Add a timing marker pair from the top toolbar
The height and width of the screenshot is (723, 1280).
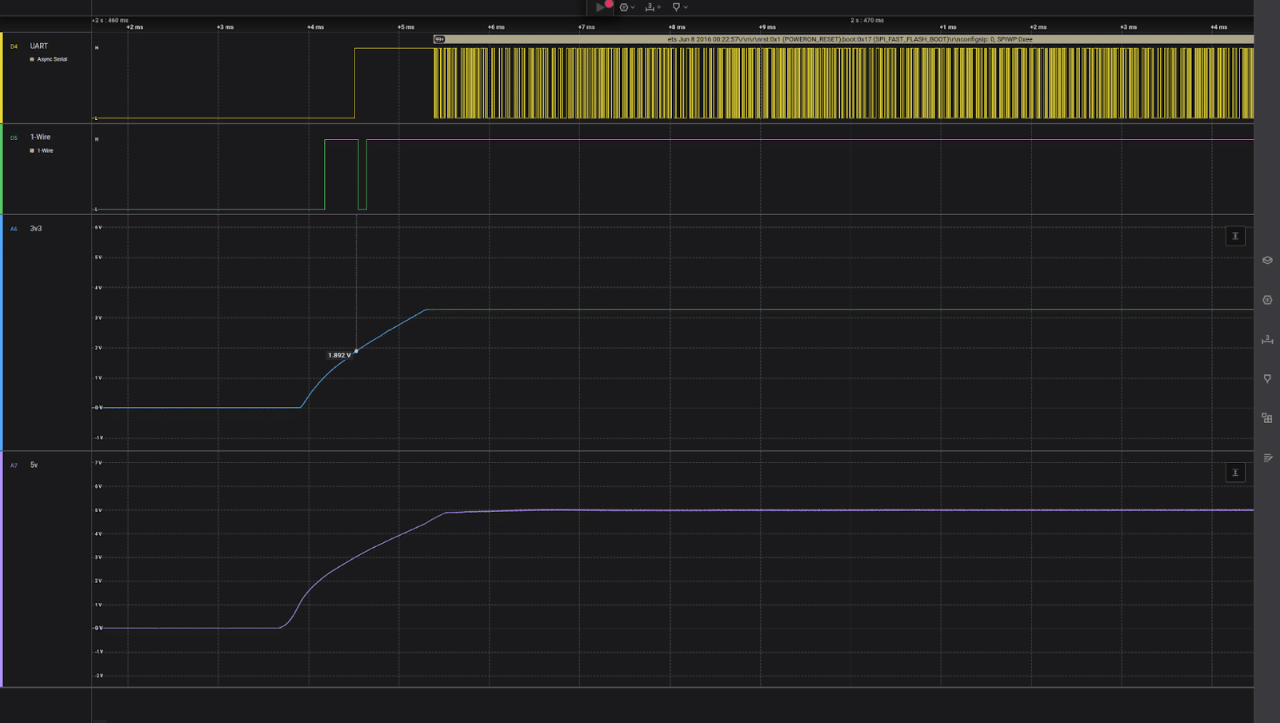click(652, 7)
